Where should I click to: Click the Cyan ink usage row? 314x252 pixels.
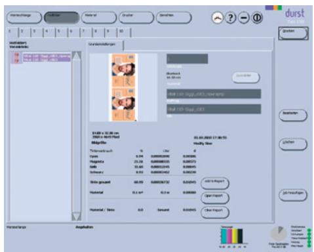[143, 156]
